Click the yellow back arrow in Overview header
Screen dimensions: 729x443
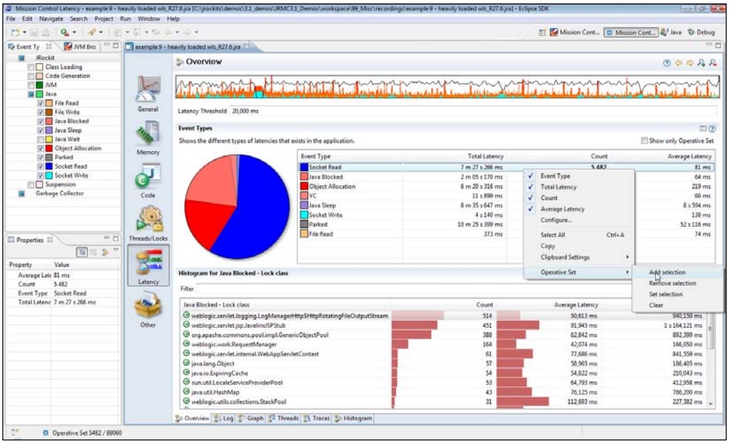point(678,63)
